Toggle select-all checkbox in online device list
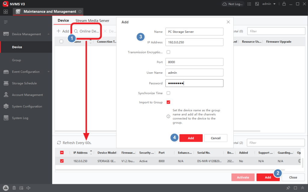308x192 pixels. [x=62, y=153]
